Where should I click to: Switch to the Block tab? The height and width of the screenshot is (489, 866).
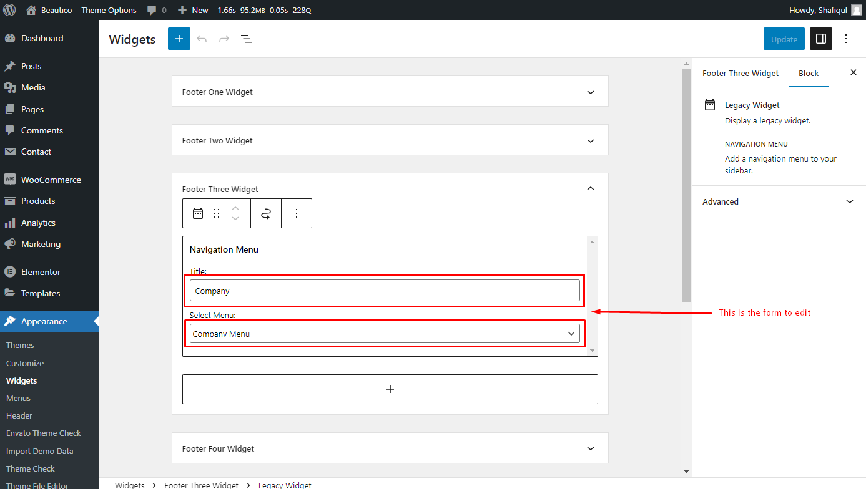point(809,73)
